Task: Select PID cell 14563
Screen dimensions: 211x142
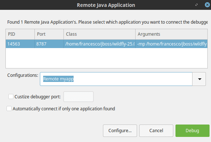Action: (20, 44)
